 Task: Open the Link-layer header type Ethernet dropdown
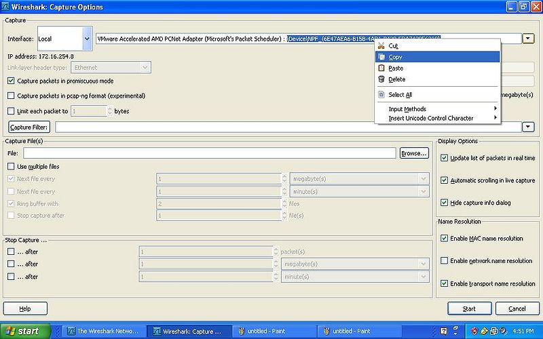pos(111,67)
